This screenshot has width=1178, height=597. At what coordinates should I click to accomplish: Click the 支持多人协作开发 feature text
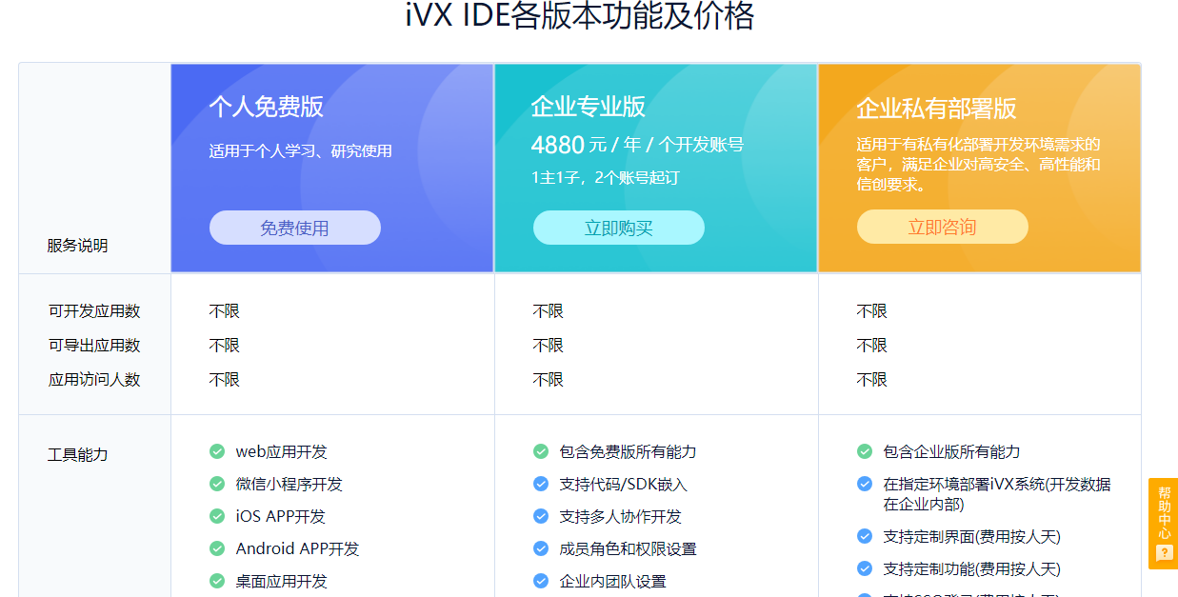[x=621, y=516]
